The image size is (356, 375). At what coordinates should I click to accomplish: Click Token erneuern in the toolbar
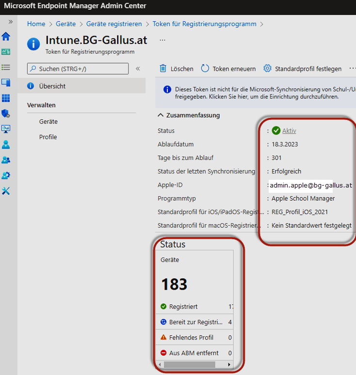(x=228, y=69)
